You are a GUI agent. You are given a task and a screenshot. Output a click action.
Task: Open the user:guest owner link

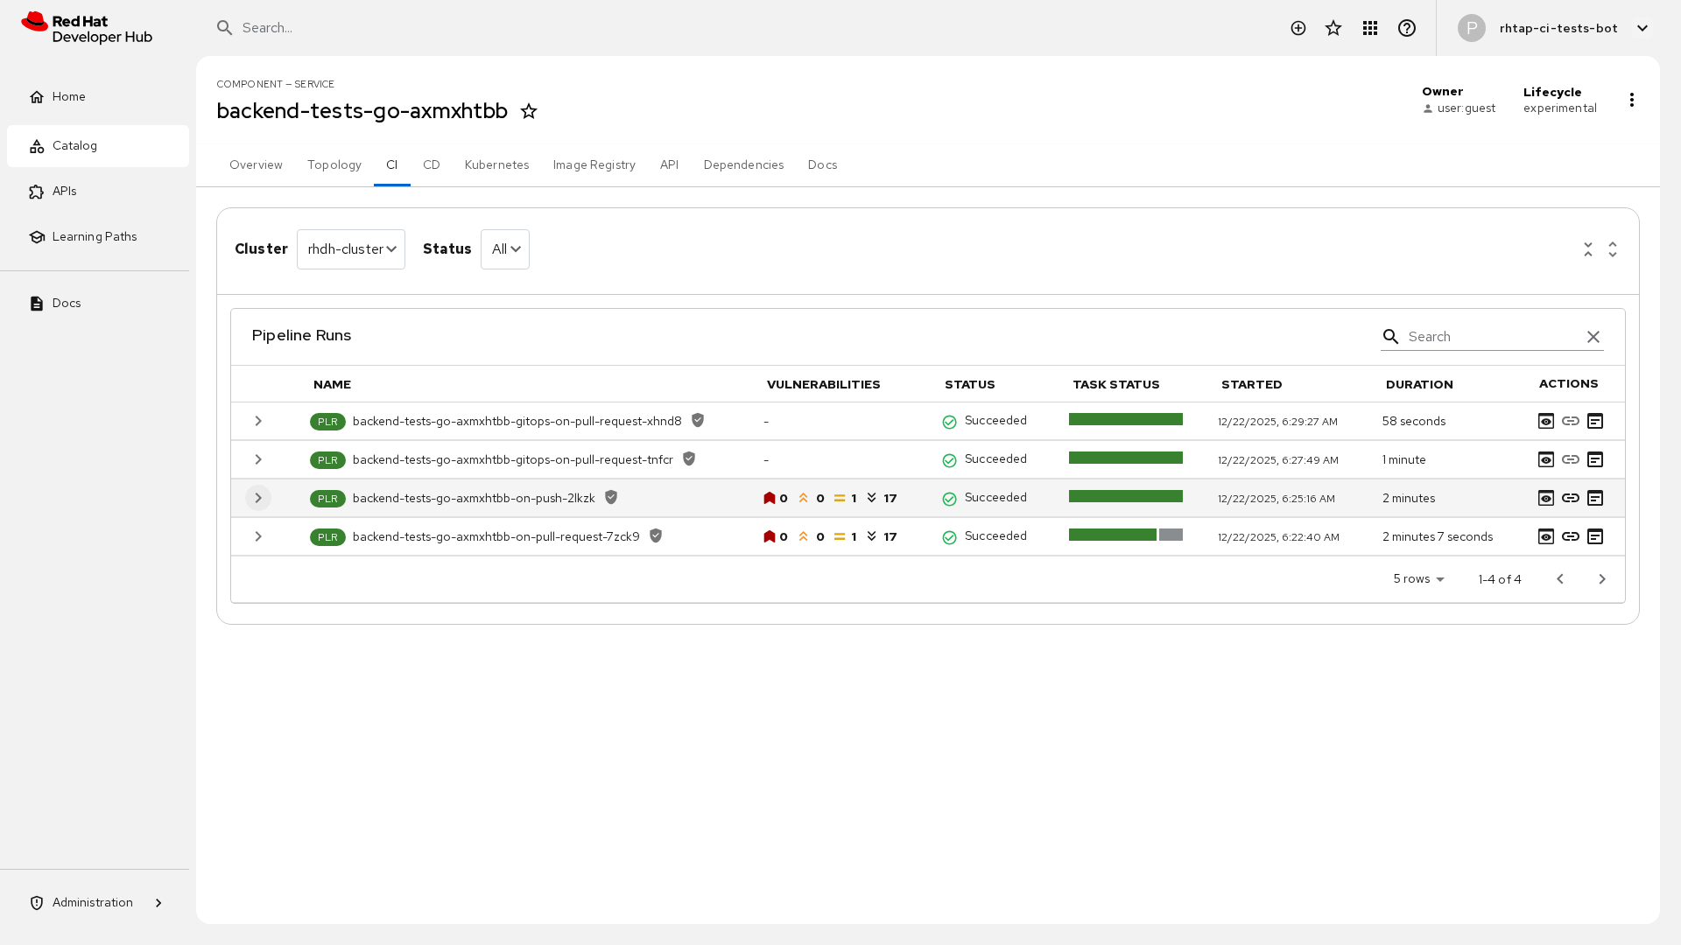point(1466,108)
